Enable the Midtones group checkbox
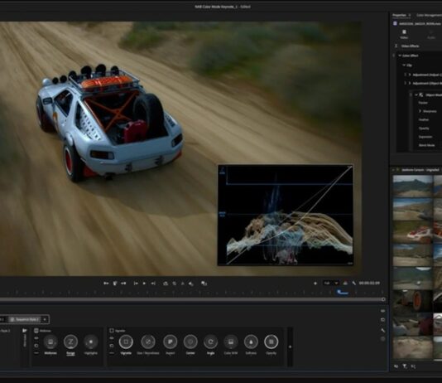The width and height of the screenshot is (442, 383). [36, 331]
